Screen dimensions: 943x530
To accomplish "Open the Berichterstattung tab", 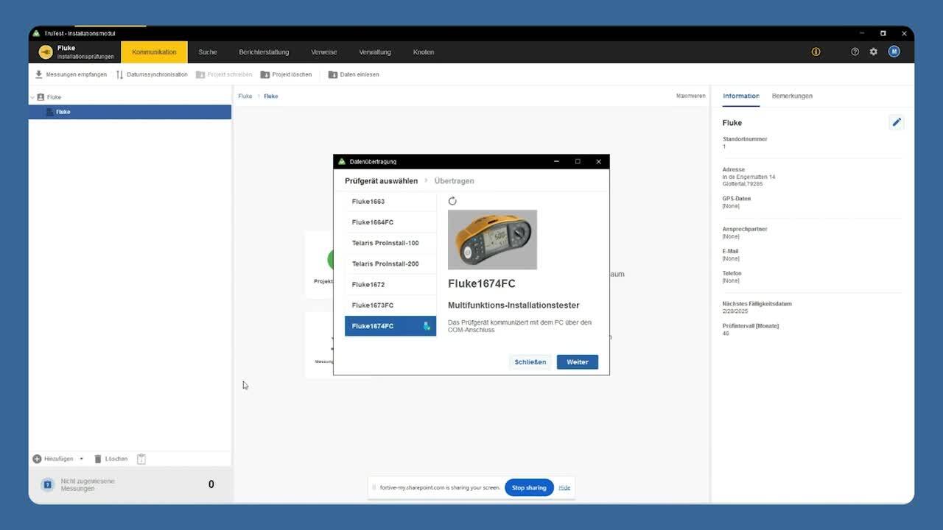I will tap(264, 52).
